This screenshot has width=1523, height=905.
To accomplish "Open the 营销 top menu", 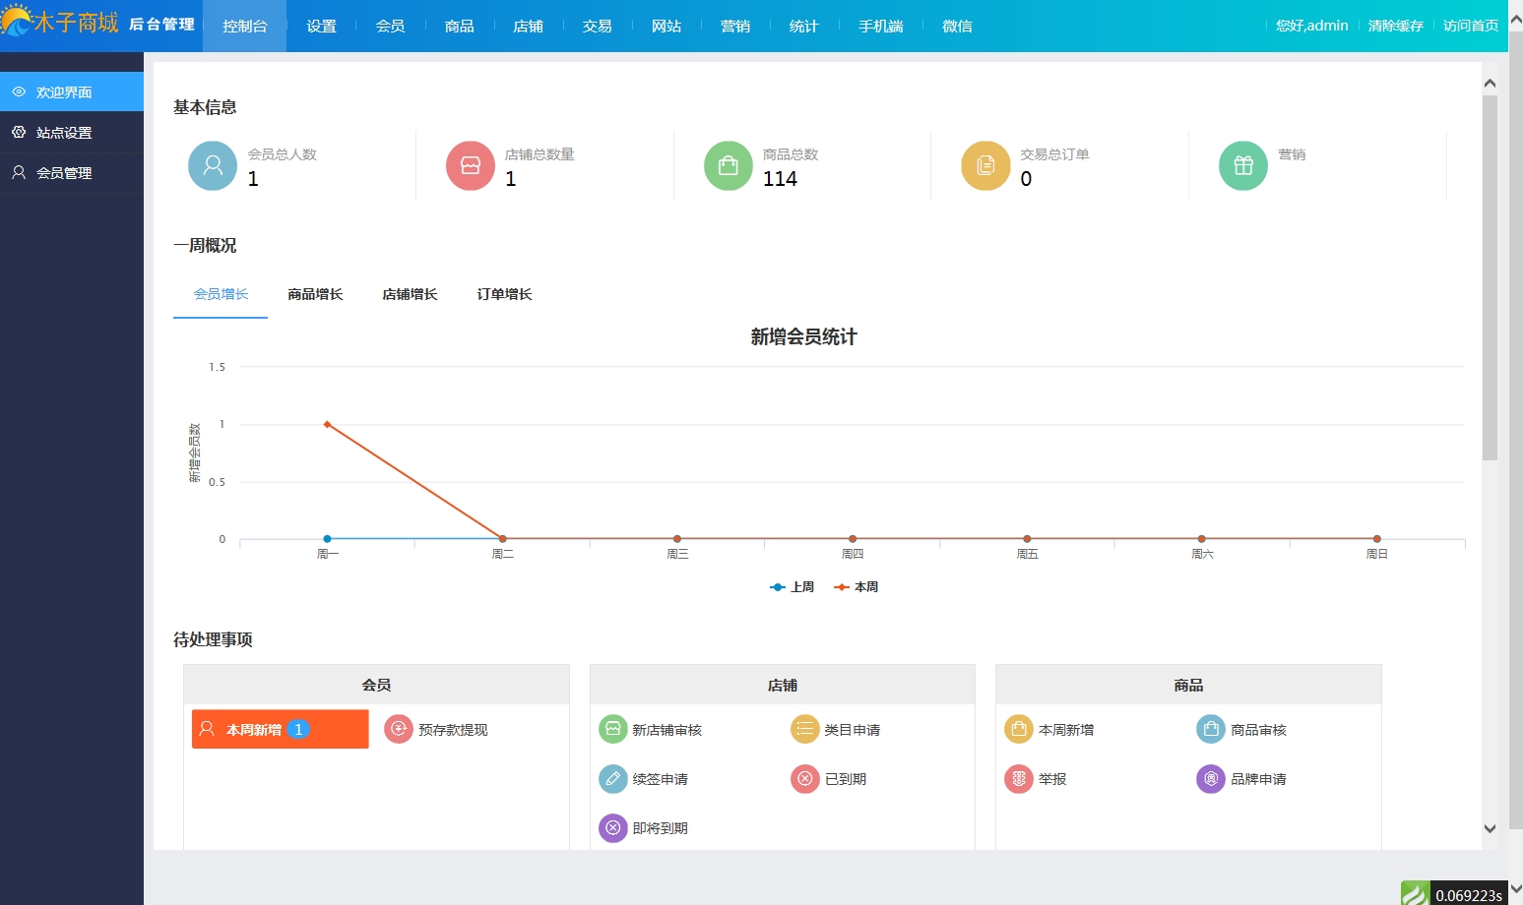I will (734, 27).
